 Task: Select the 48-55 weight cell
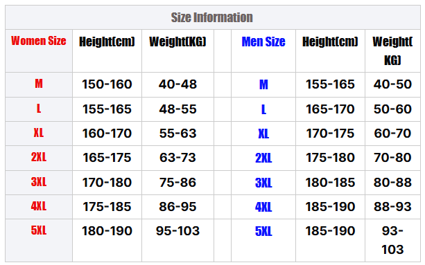coord(177,109)
